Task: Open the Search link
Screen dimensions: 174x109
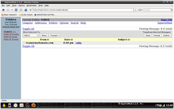Action: pyautogui.click(x=74, y=23)
